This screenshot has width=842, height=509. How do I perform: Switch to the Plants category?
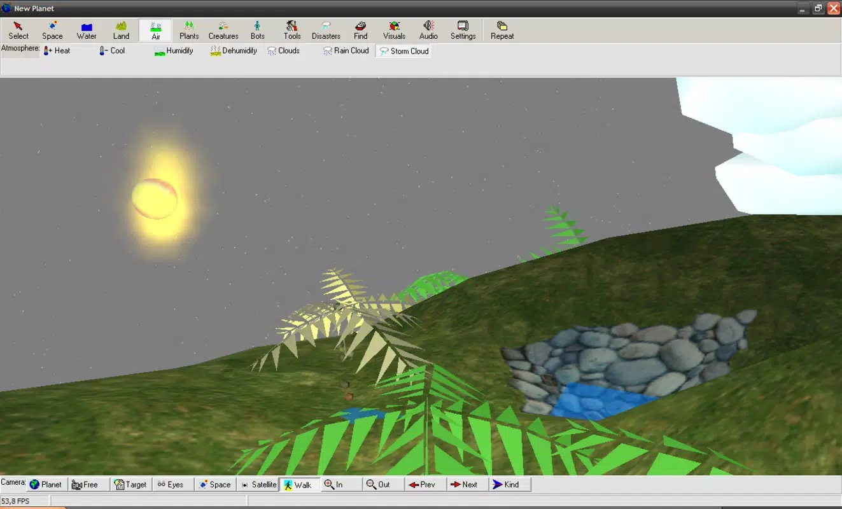tap(189, 31)
